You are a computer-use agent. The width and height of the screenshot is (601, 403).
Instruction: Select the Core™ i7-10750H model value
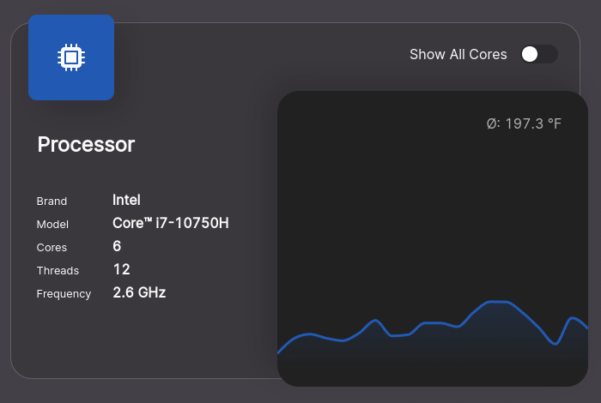pos(171,223)
